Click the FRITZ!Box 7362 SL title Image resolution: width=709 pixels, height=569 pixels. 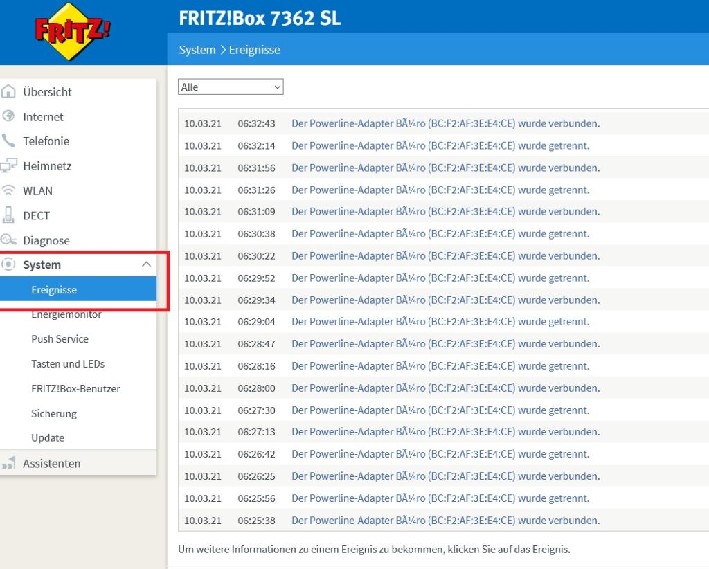(x=260, y=18)
